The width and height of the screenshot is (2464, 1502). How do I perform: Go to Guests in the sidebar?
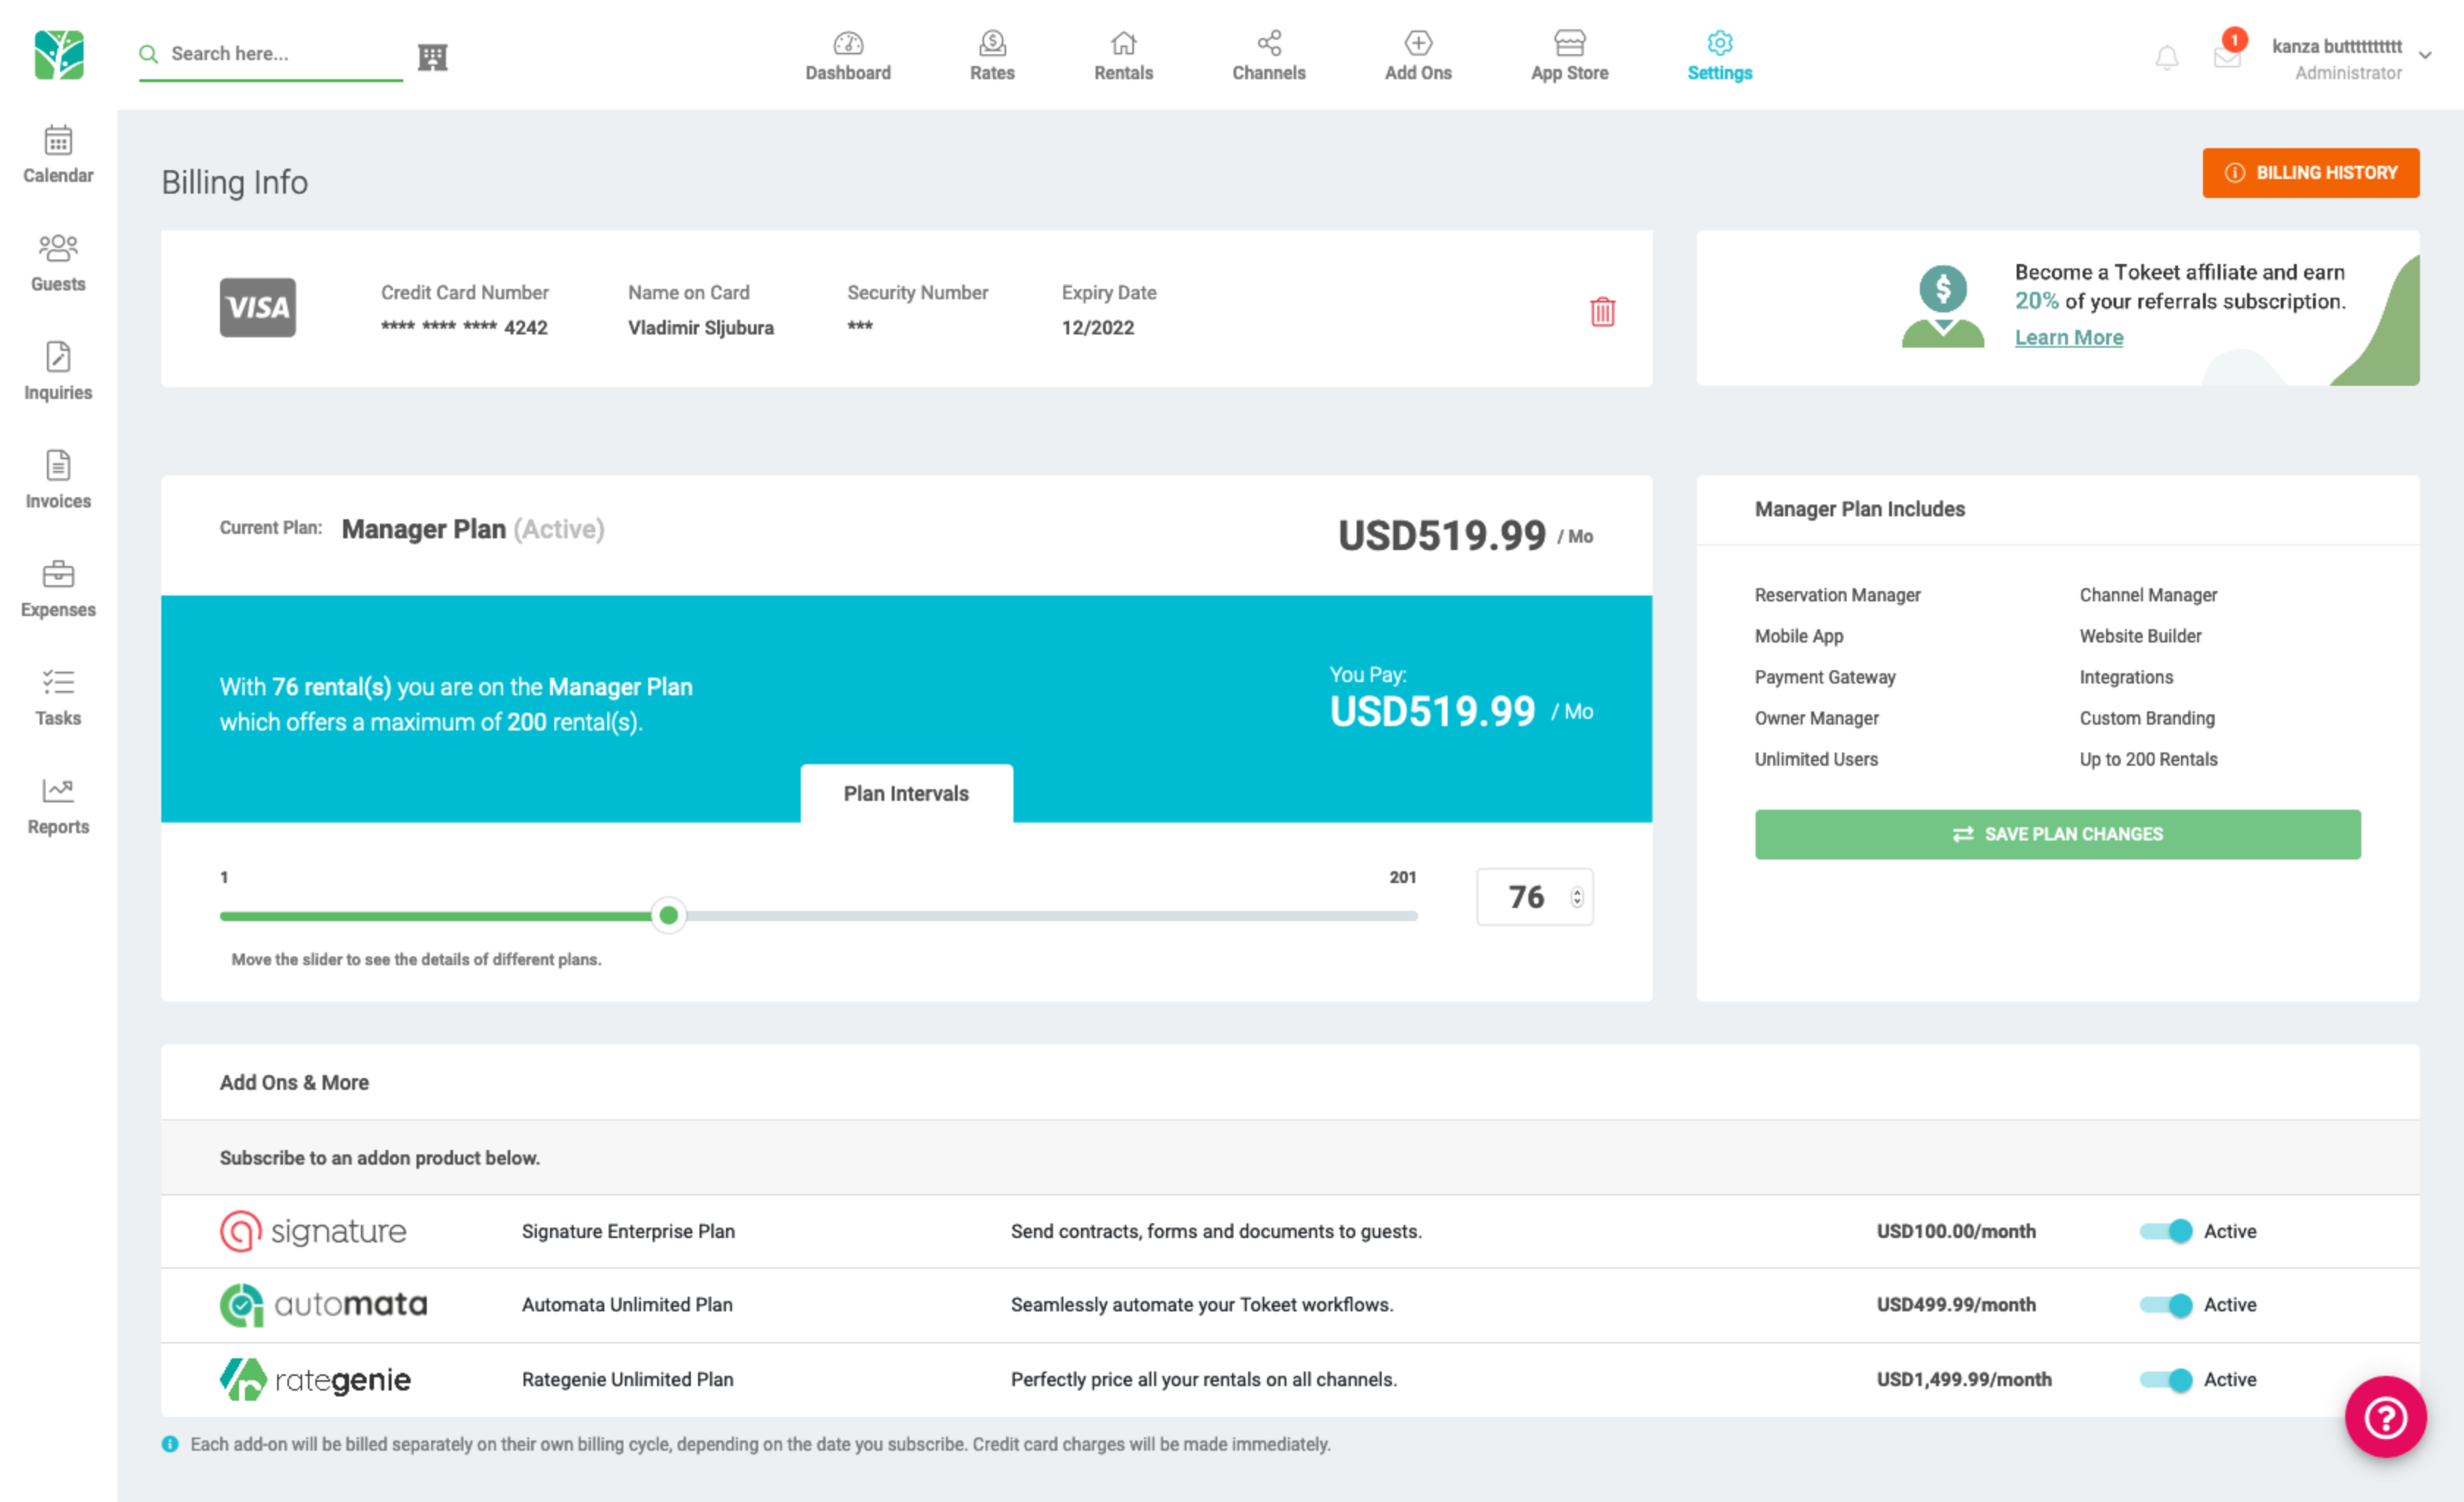point(58,263)
